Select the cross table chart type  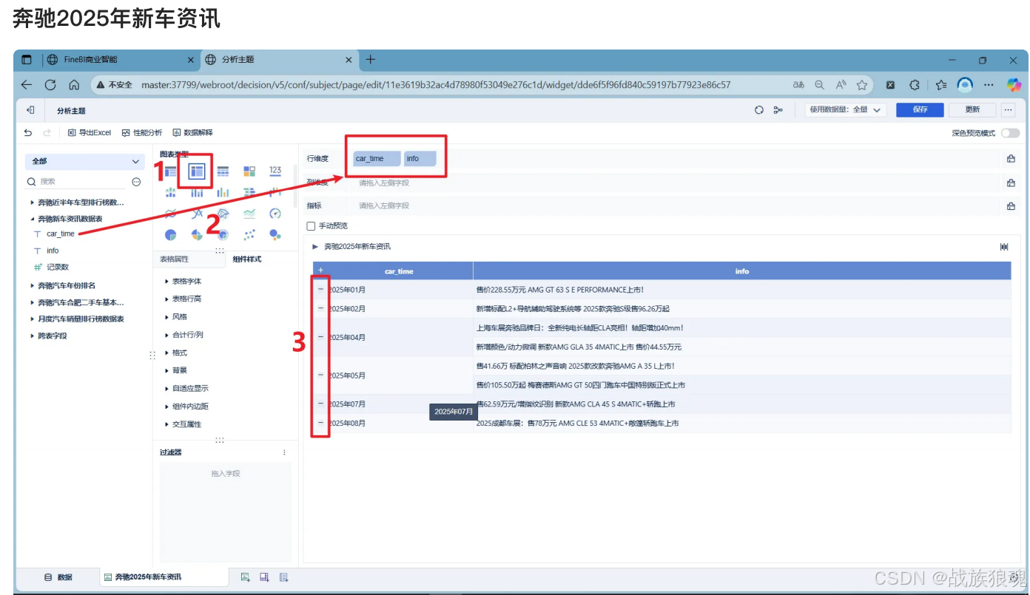pos(197,171)
